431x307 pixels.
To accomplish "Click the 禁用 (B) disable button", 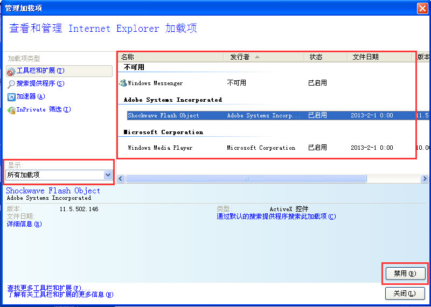I will point(405,274).
